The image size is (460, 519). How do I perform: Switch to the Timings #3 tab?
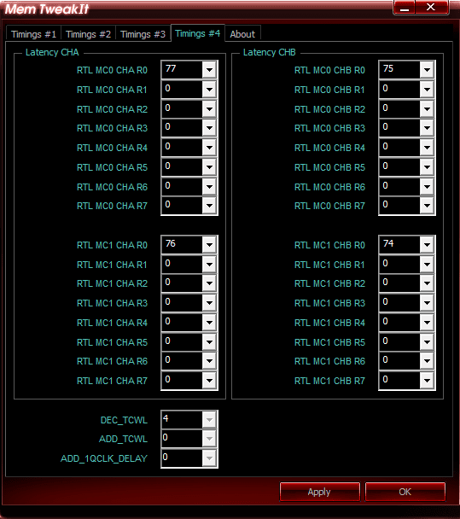point(143,34)
